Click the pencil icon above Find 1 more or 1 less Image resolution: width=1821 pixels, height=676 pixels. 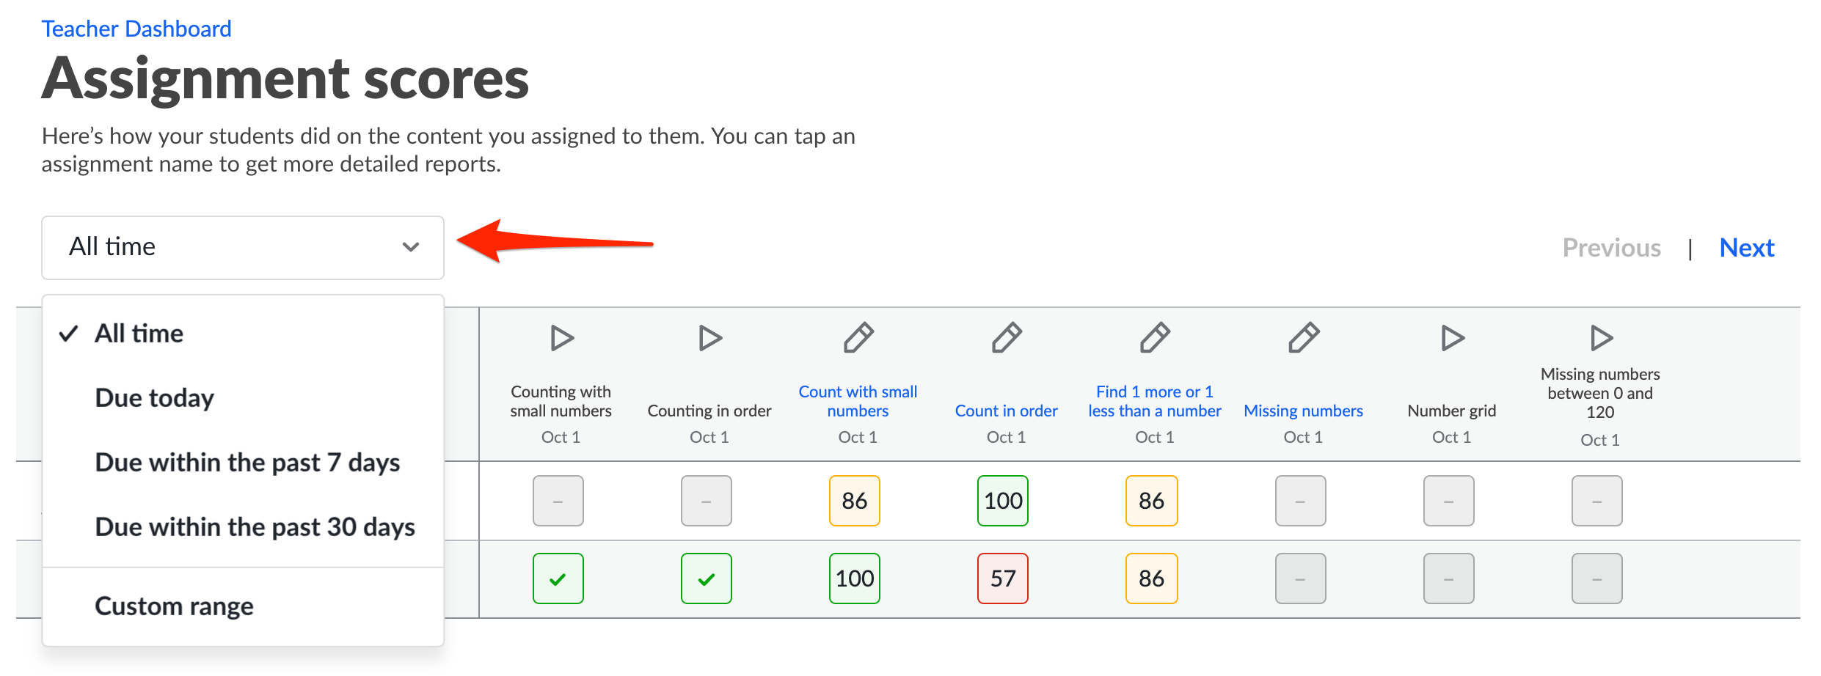click(1155, 338)
